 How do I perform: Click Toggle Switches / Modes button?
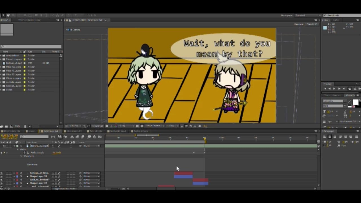pyautogui.click(x=64, y=189)
